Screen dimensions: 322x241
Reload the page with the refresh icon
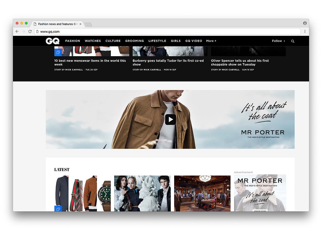(x=30, y=32)
